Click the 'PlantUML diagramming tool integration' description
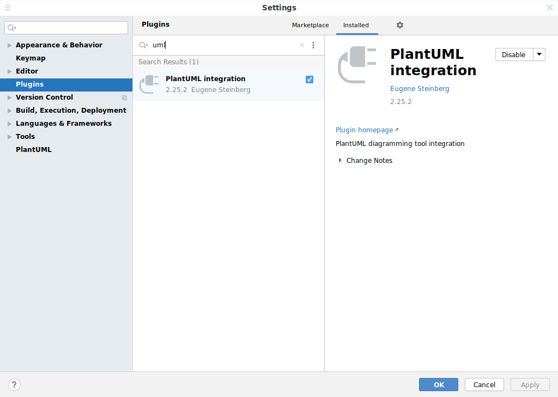 tap(400, 143)
